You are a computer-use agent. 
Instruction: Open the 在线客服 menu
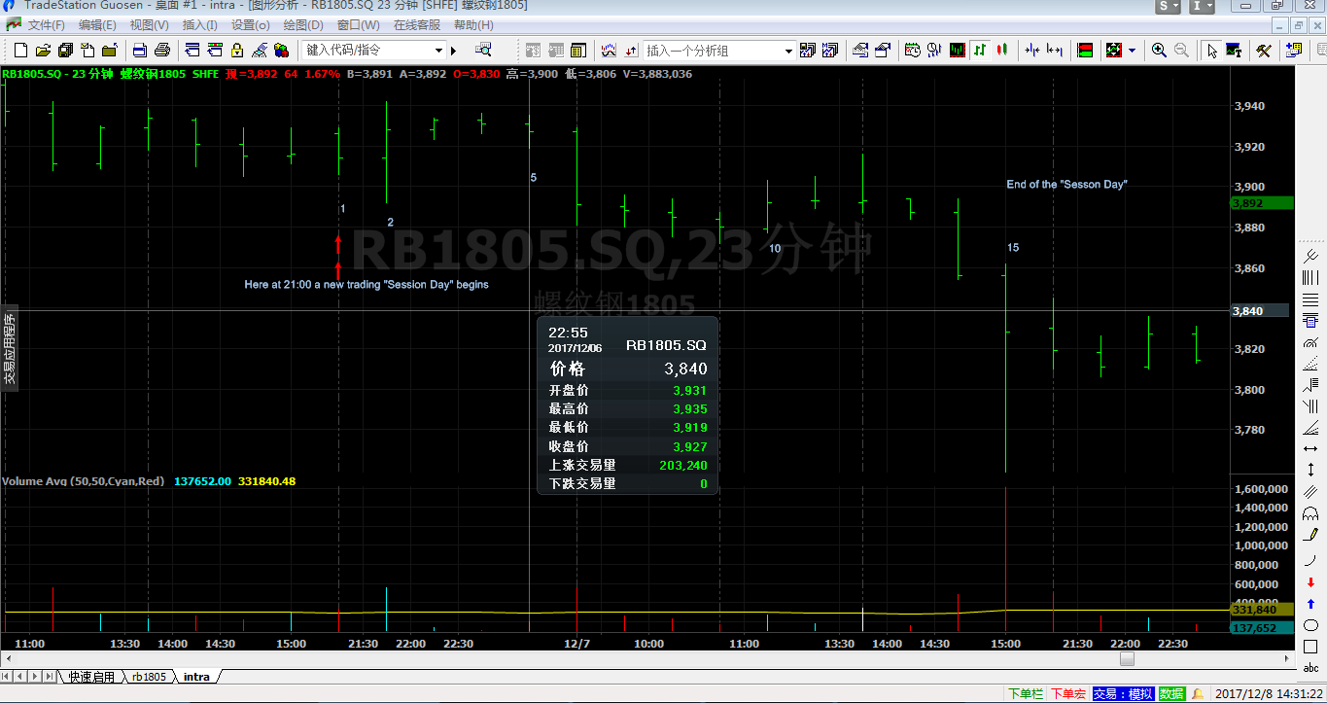click(x=418, y=25)
